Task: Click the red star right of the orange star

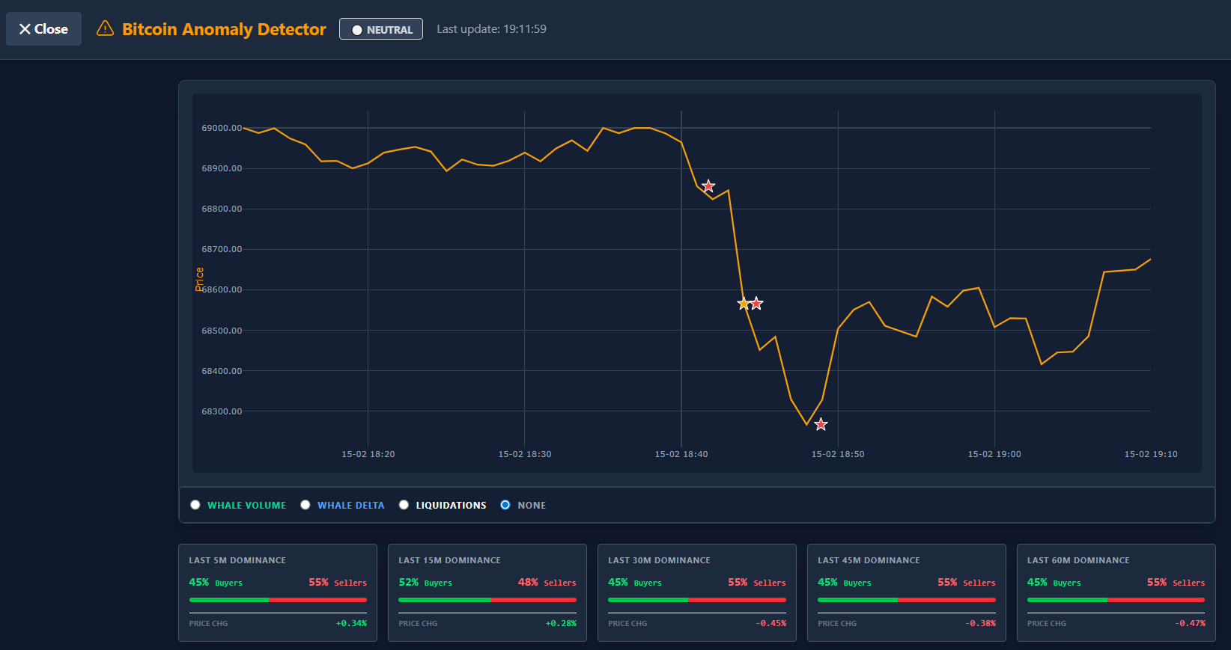Action: 757,303
